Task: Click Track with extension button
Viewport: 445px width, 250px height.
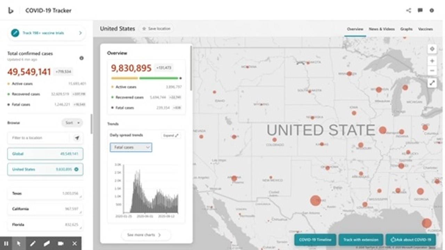Action: 361,240
